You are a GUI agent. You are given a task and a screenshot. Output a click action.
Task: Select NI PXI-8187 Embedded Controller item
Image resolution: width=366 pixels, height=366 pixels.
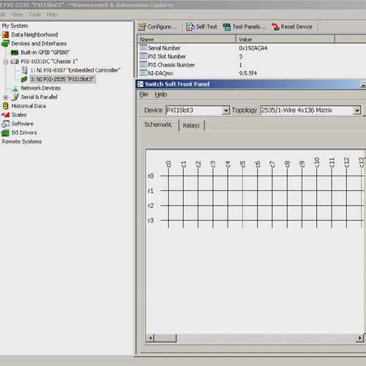(x=75, y=70)
